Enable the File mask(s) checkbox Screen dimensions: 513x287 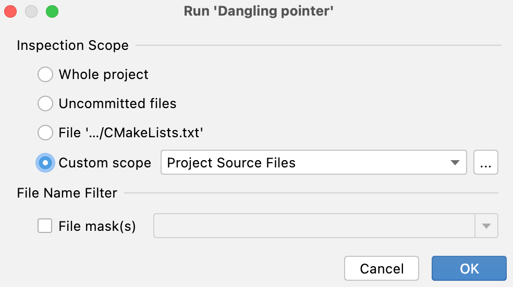tap(45, 226)
